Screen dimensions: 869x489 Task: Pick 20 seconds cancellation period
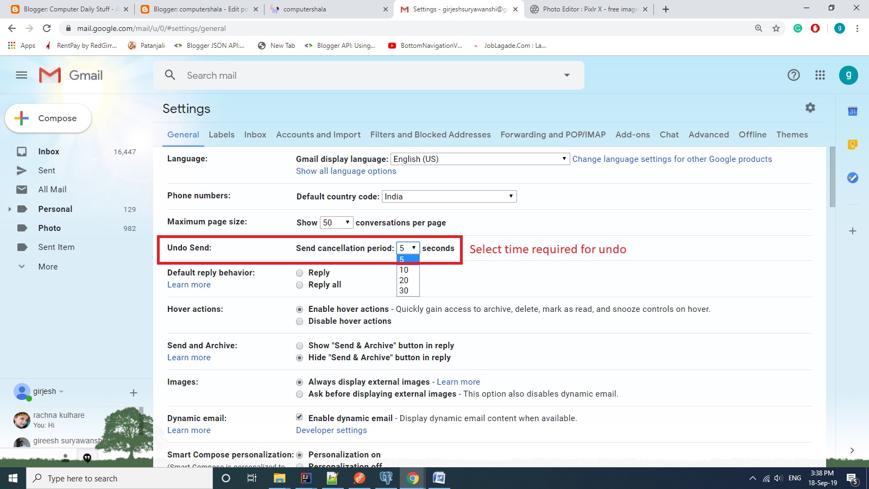(x=408, y=280)
